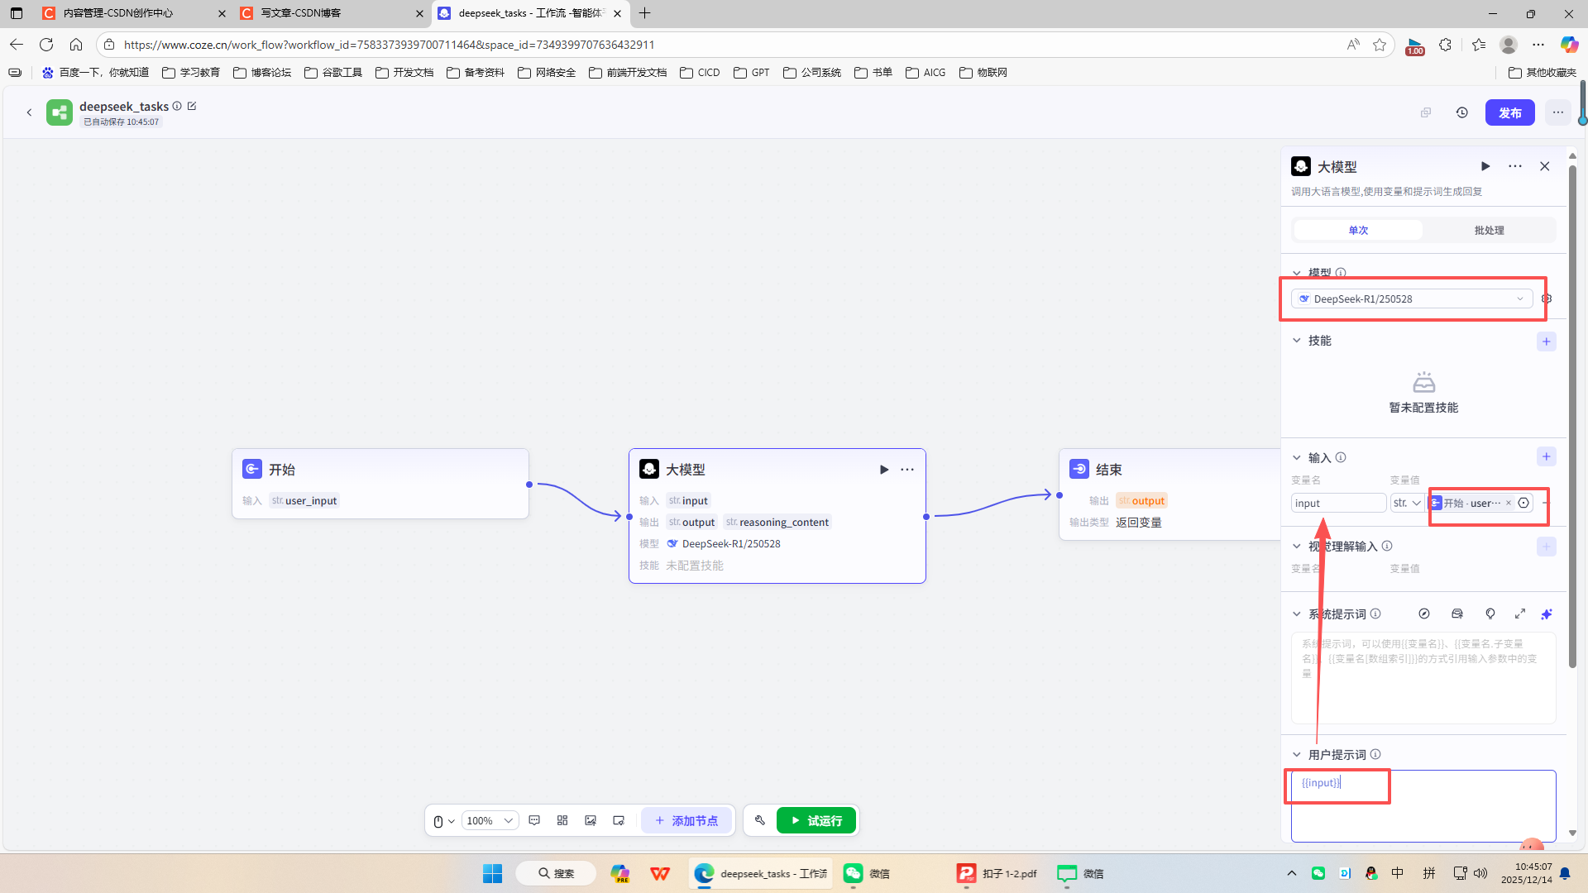Expand system prompt editor with arrows icon
The width and height of the screenshot is (1588, 893).
point(1519,614)
